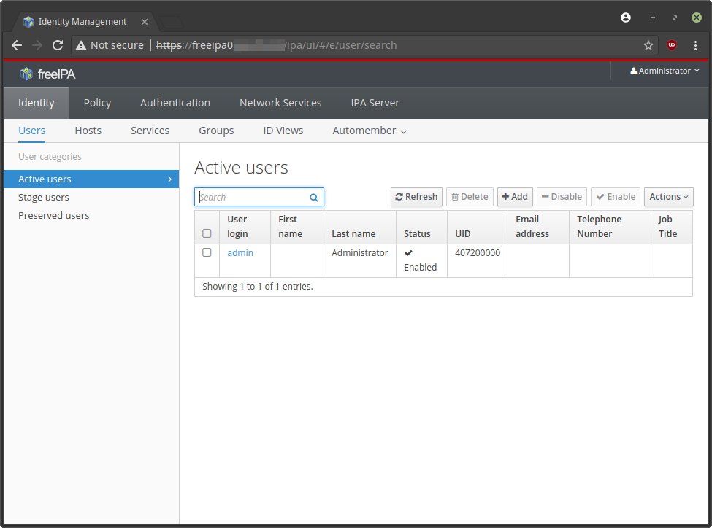Screen dimensions: 712x528
Task: Bookmark page with star icon
Action: (x=648, y=45)
